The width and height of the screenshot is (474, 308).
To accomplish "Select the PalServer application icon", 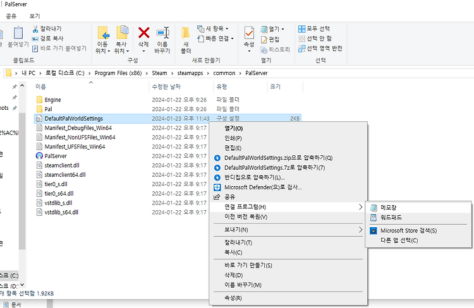I will pos(39,156).
